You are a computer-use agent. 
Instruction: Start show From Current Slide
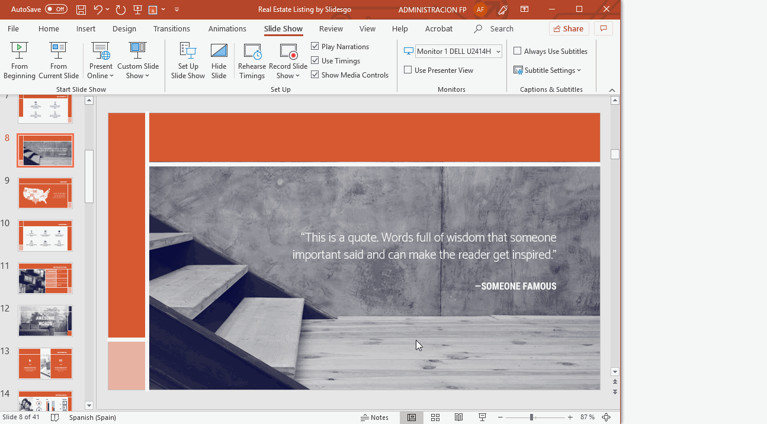(x=59, y=60)
